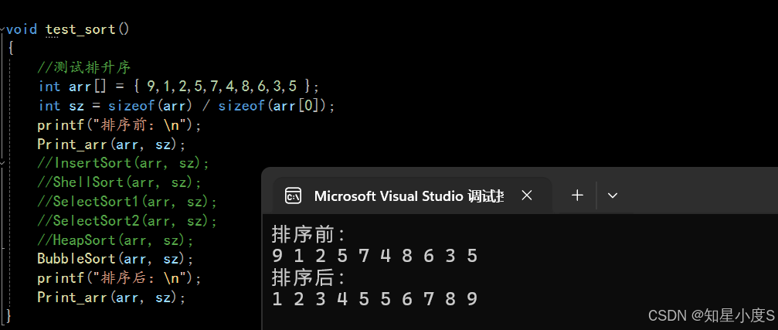Collapse the test_sort function fold arrow
This screenshot has height=330, width=778.
(x=3, y=29)
